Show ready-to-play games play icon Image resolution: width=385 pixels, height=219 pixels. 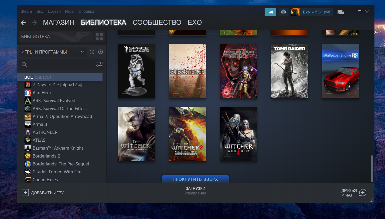click(x=100, y=52)
